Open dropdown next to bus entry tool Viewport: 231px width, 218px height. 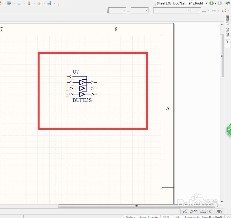14,3
